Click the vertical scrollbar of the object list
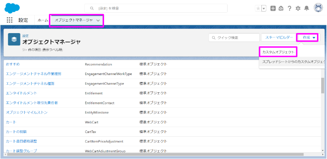Screen dimensions: 327x159 point(322,85)
